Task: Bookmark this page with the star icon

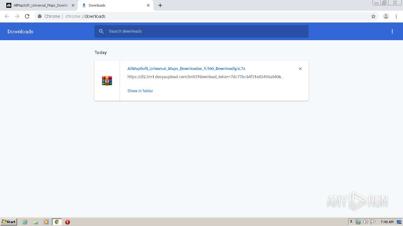Action: (373, 16)
